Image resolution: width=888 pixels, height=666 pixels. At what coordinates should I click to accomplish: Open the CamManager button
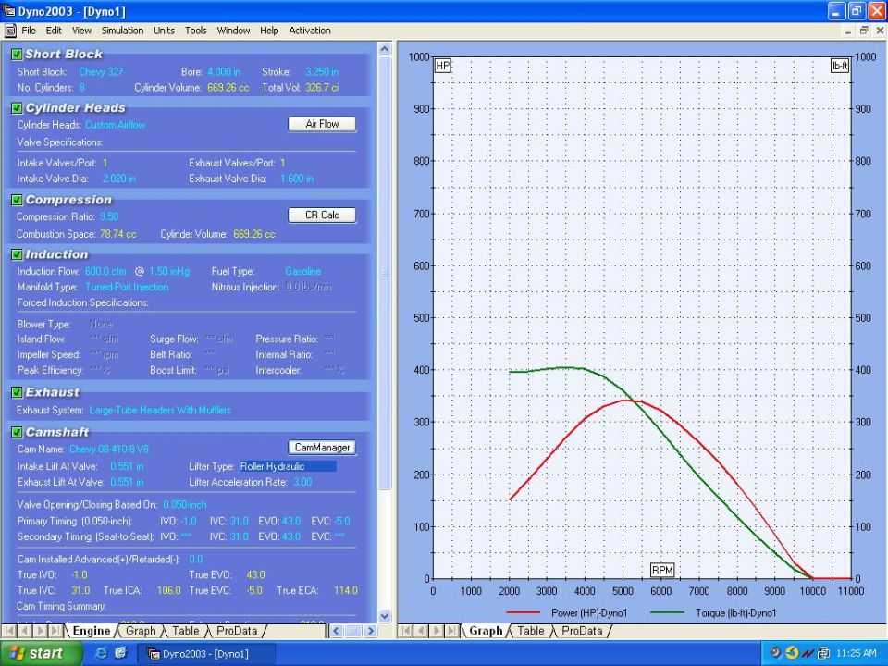(322, 448)
